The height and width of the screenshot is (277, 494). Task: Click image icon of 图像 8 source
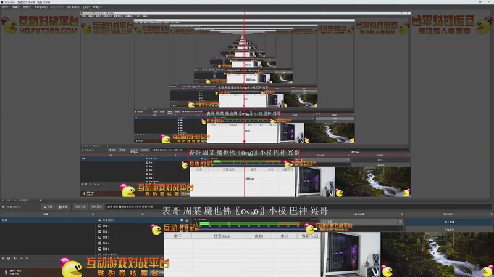coord(100,249)
